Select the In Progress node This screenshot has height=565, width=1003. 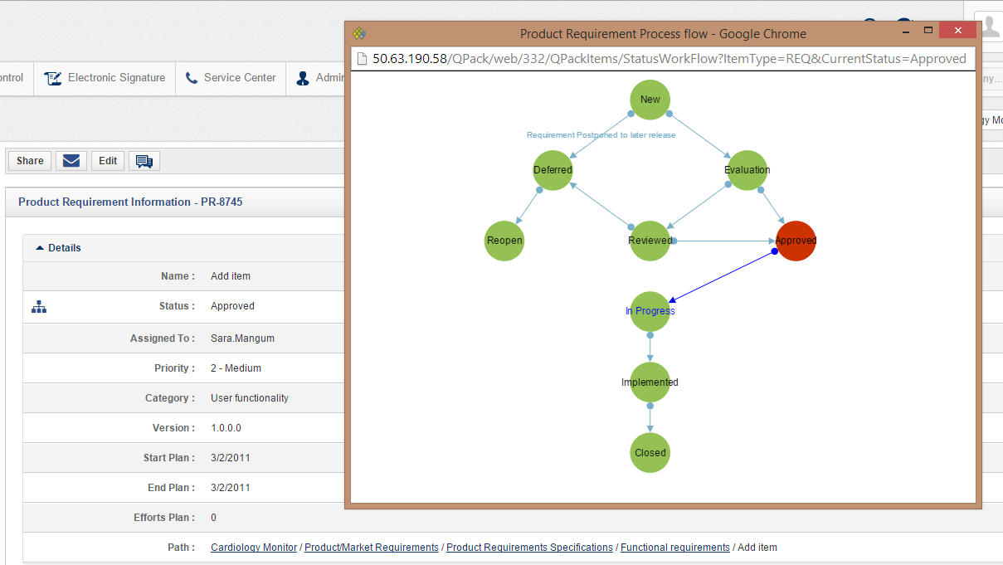pyautogui.click(x=650, y=311)
